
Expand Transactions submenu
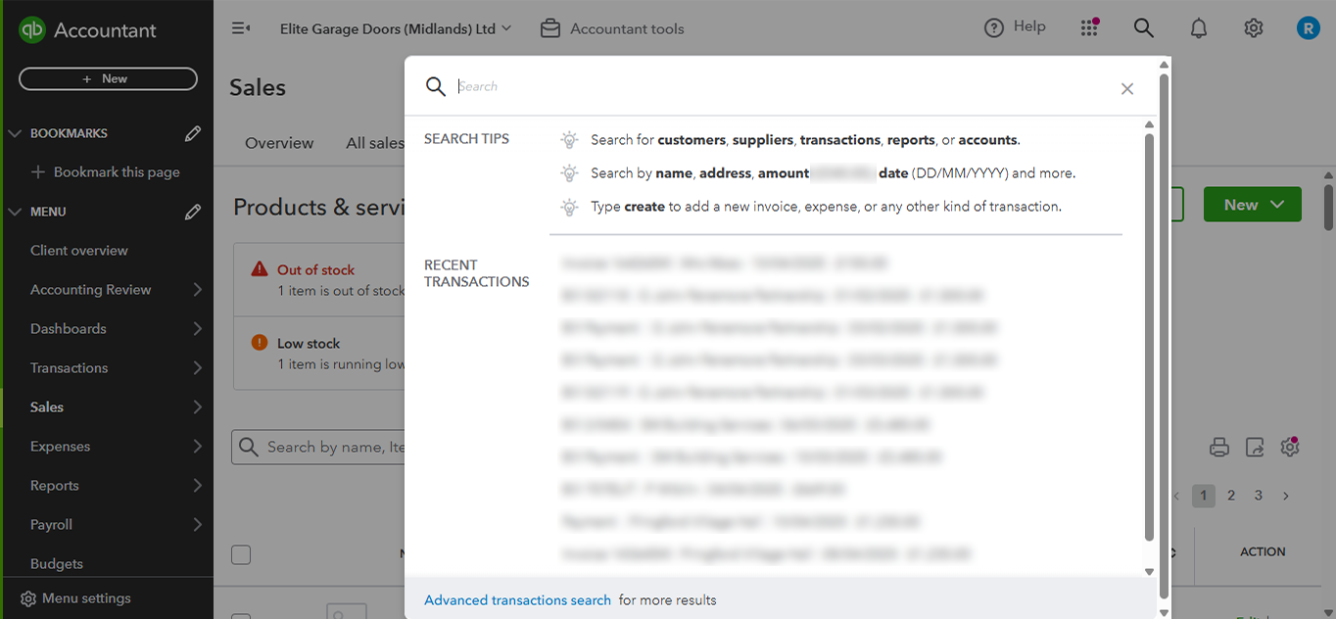[x=198, y=368]
